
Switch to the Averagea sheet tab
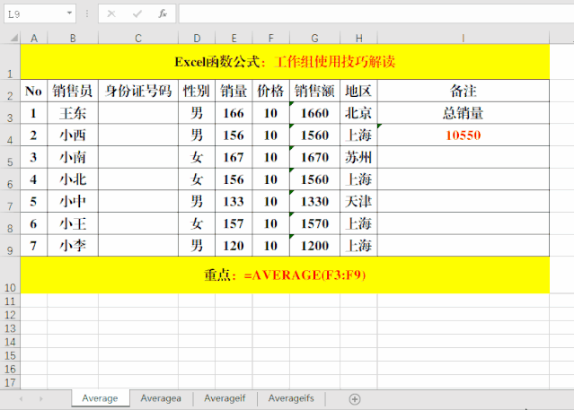click(x=161, y=398)
